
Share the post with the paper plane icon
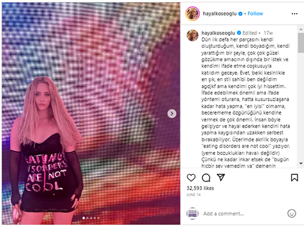tap(221, 177)
